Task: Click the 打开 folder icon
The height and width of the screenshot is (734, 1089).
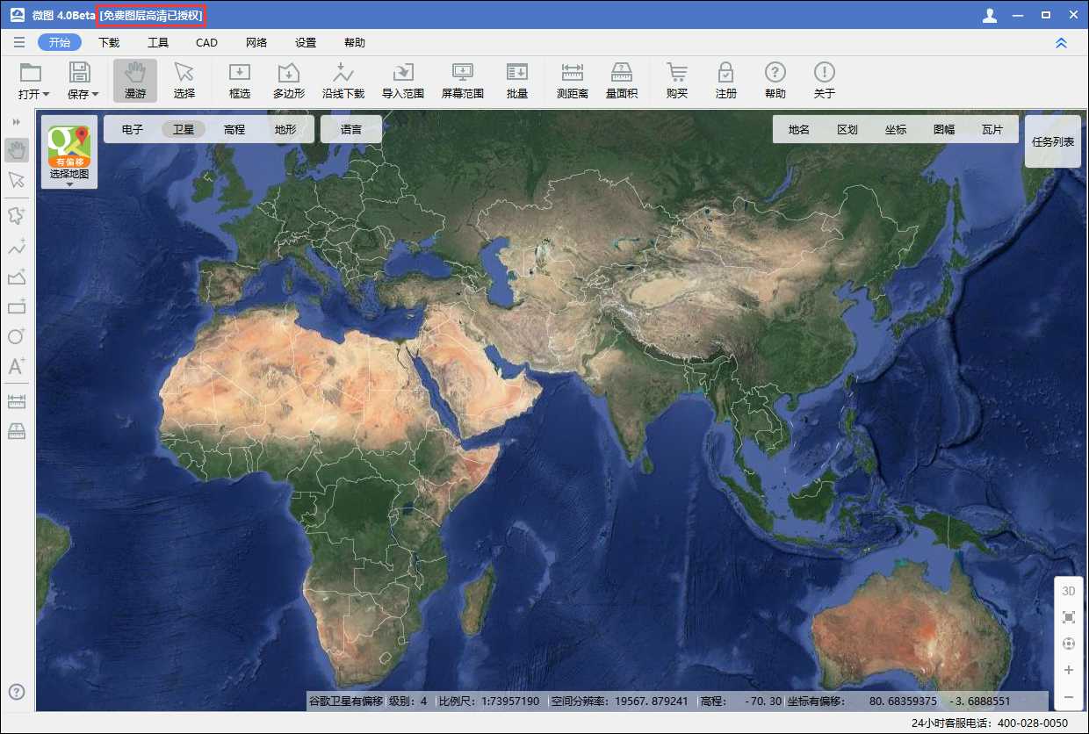Action: click(31, 72)
